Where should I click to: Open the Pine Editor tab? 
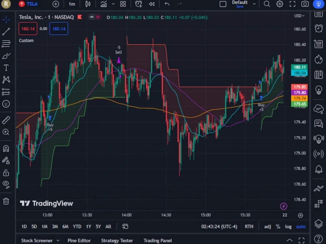79,240
